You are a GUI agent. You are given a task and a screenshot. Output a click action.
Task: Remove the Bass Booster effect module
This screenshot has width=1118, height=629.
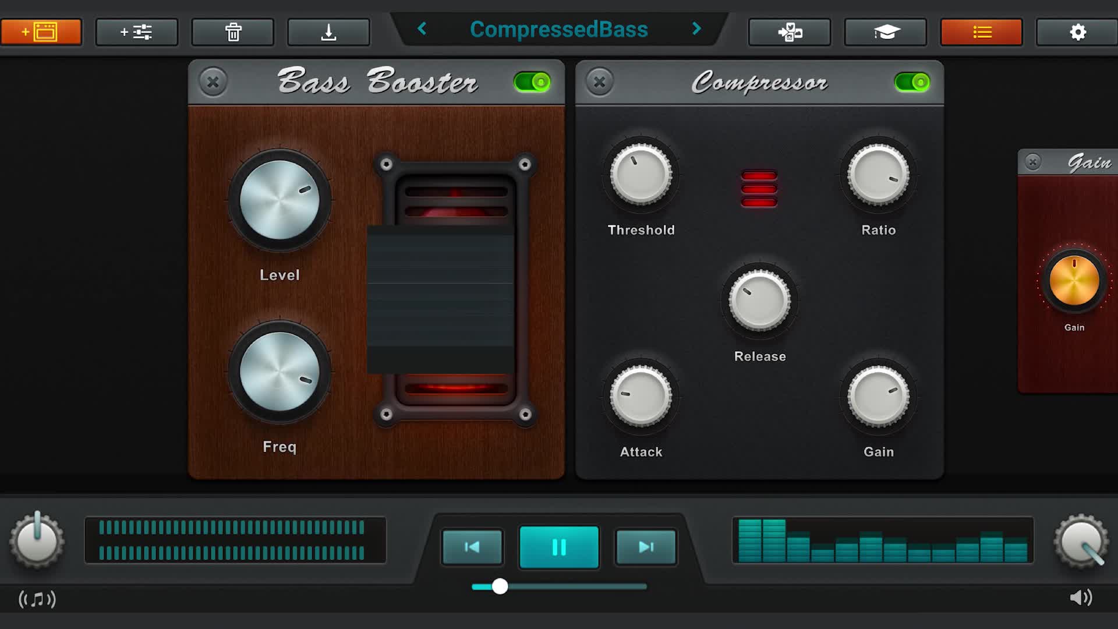point(213,82)
